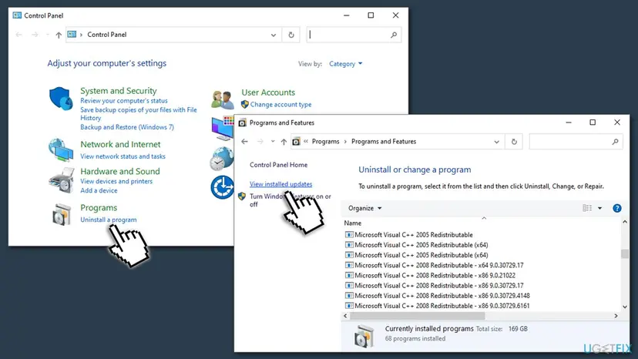The image size is (638, 359).
Task: Select Visual C++ 2008 Redistributable x86 9.0.30729.6161
Action: coord(438,306)
